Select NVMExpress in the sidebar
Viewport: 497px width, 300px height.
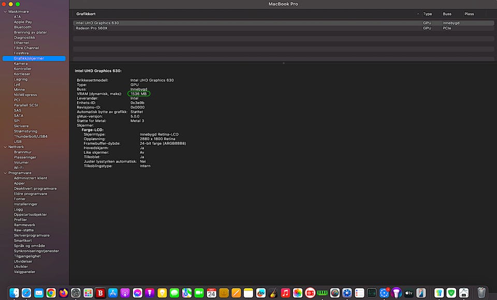25,95
